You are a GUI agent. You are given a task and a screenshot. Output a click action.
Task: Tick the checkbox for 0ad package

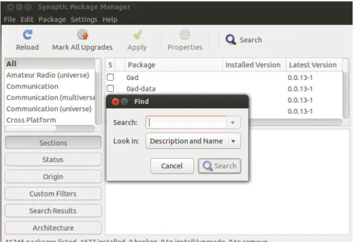point(110,78)
